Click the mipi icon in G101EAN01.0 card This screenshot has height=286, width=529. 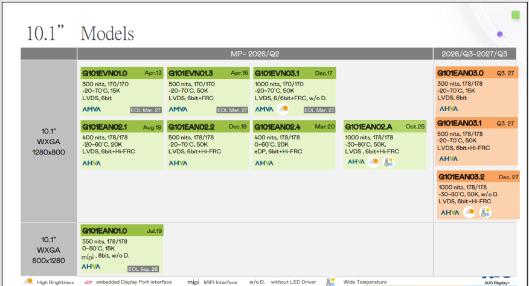[88, 256]
